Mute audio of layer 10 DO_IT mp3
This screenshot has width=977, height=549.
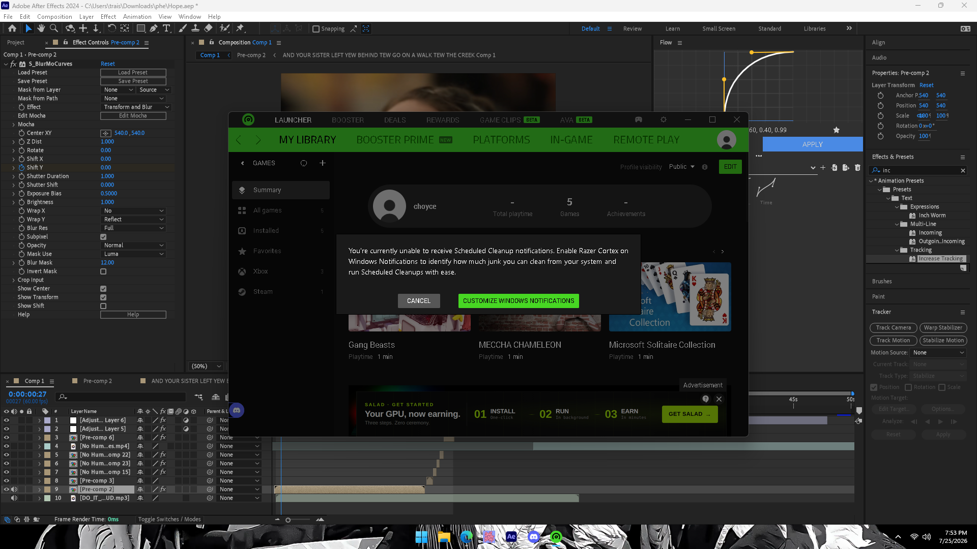pos(14,498)
